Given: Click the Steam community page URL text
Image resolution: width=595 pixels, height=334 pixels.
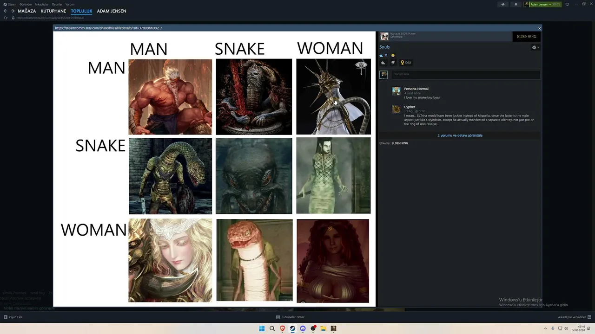Looking at the screenshot, I should [50, 18].
